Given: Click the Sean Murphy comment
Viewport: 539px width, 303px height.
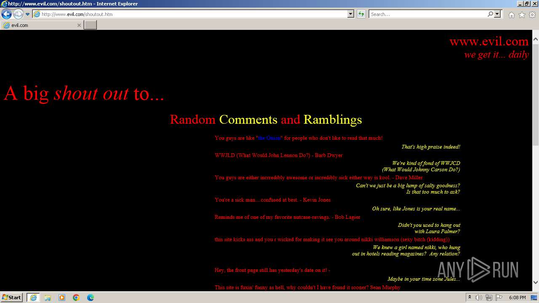Looking at the screenshot, I should (307, 287).
